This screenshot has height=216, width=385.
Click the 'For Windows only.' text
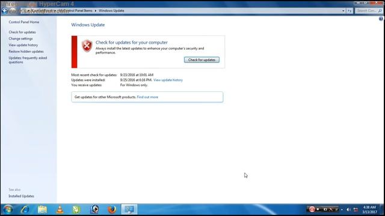[x=134, y=85]
